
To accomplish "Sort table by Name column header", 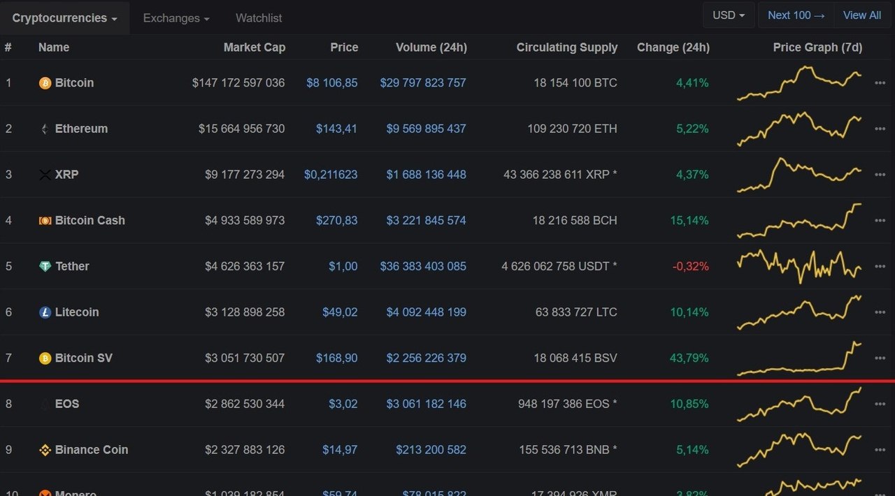I will (54, 48).
